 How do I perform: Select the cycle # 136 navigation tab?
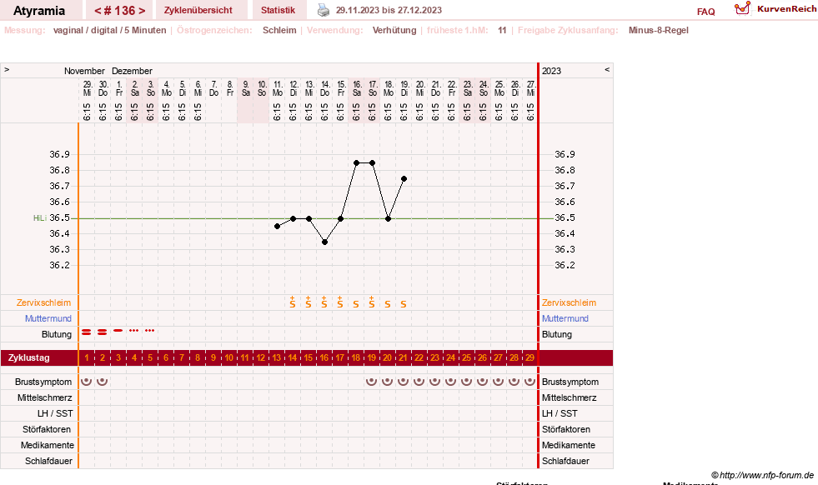click(x=120, y=10)
